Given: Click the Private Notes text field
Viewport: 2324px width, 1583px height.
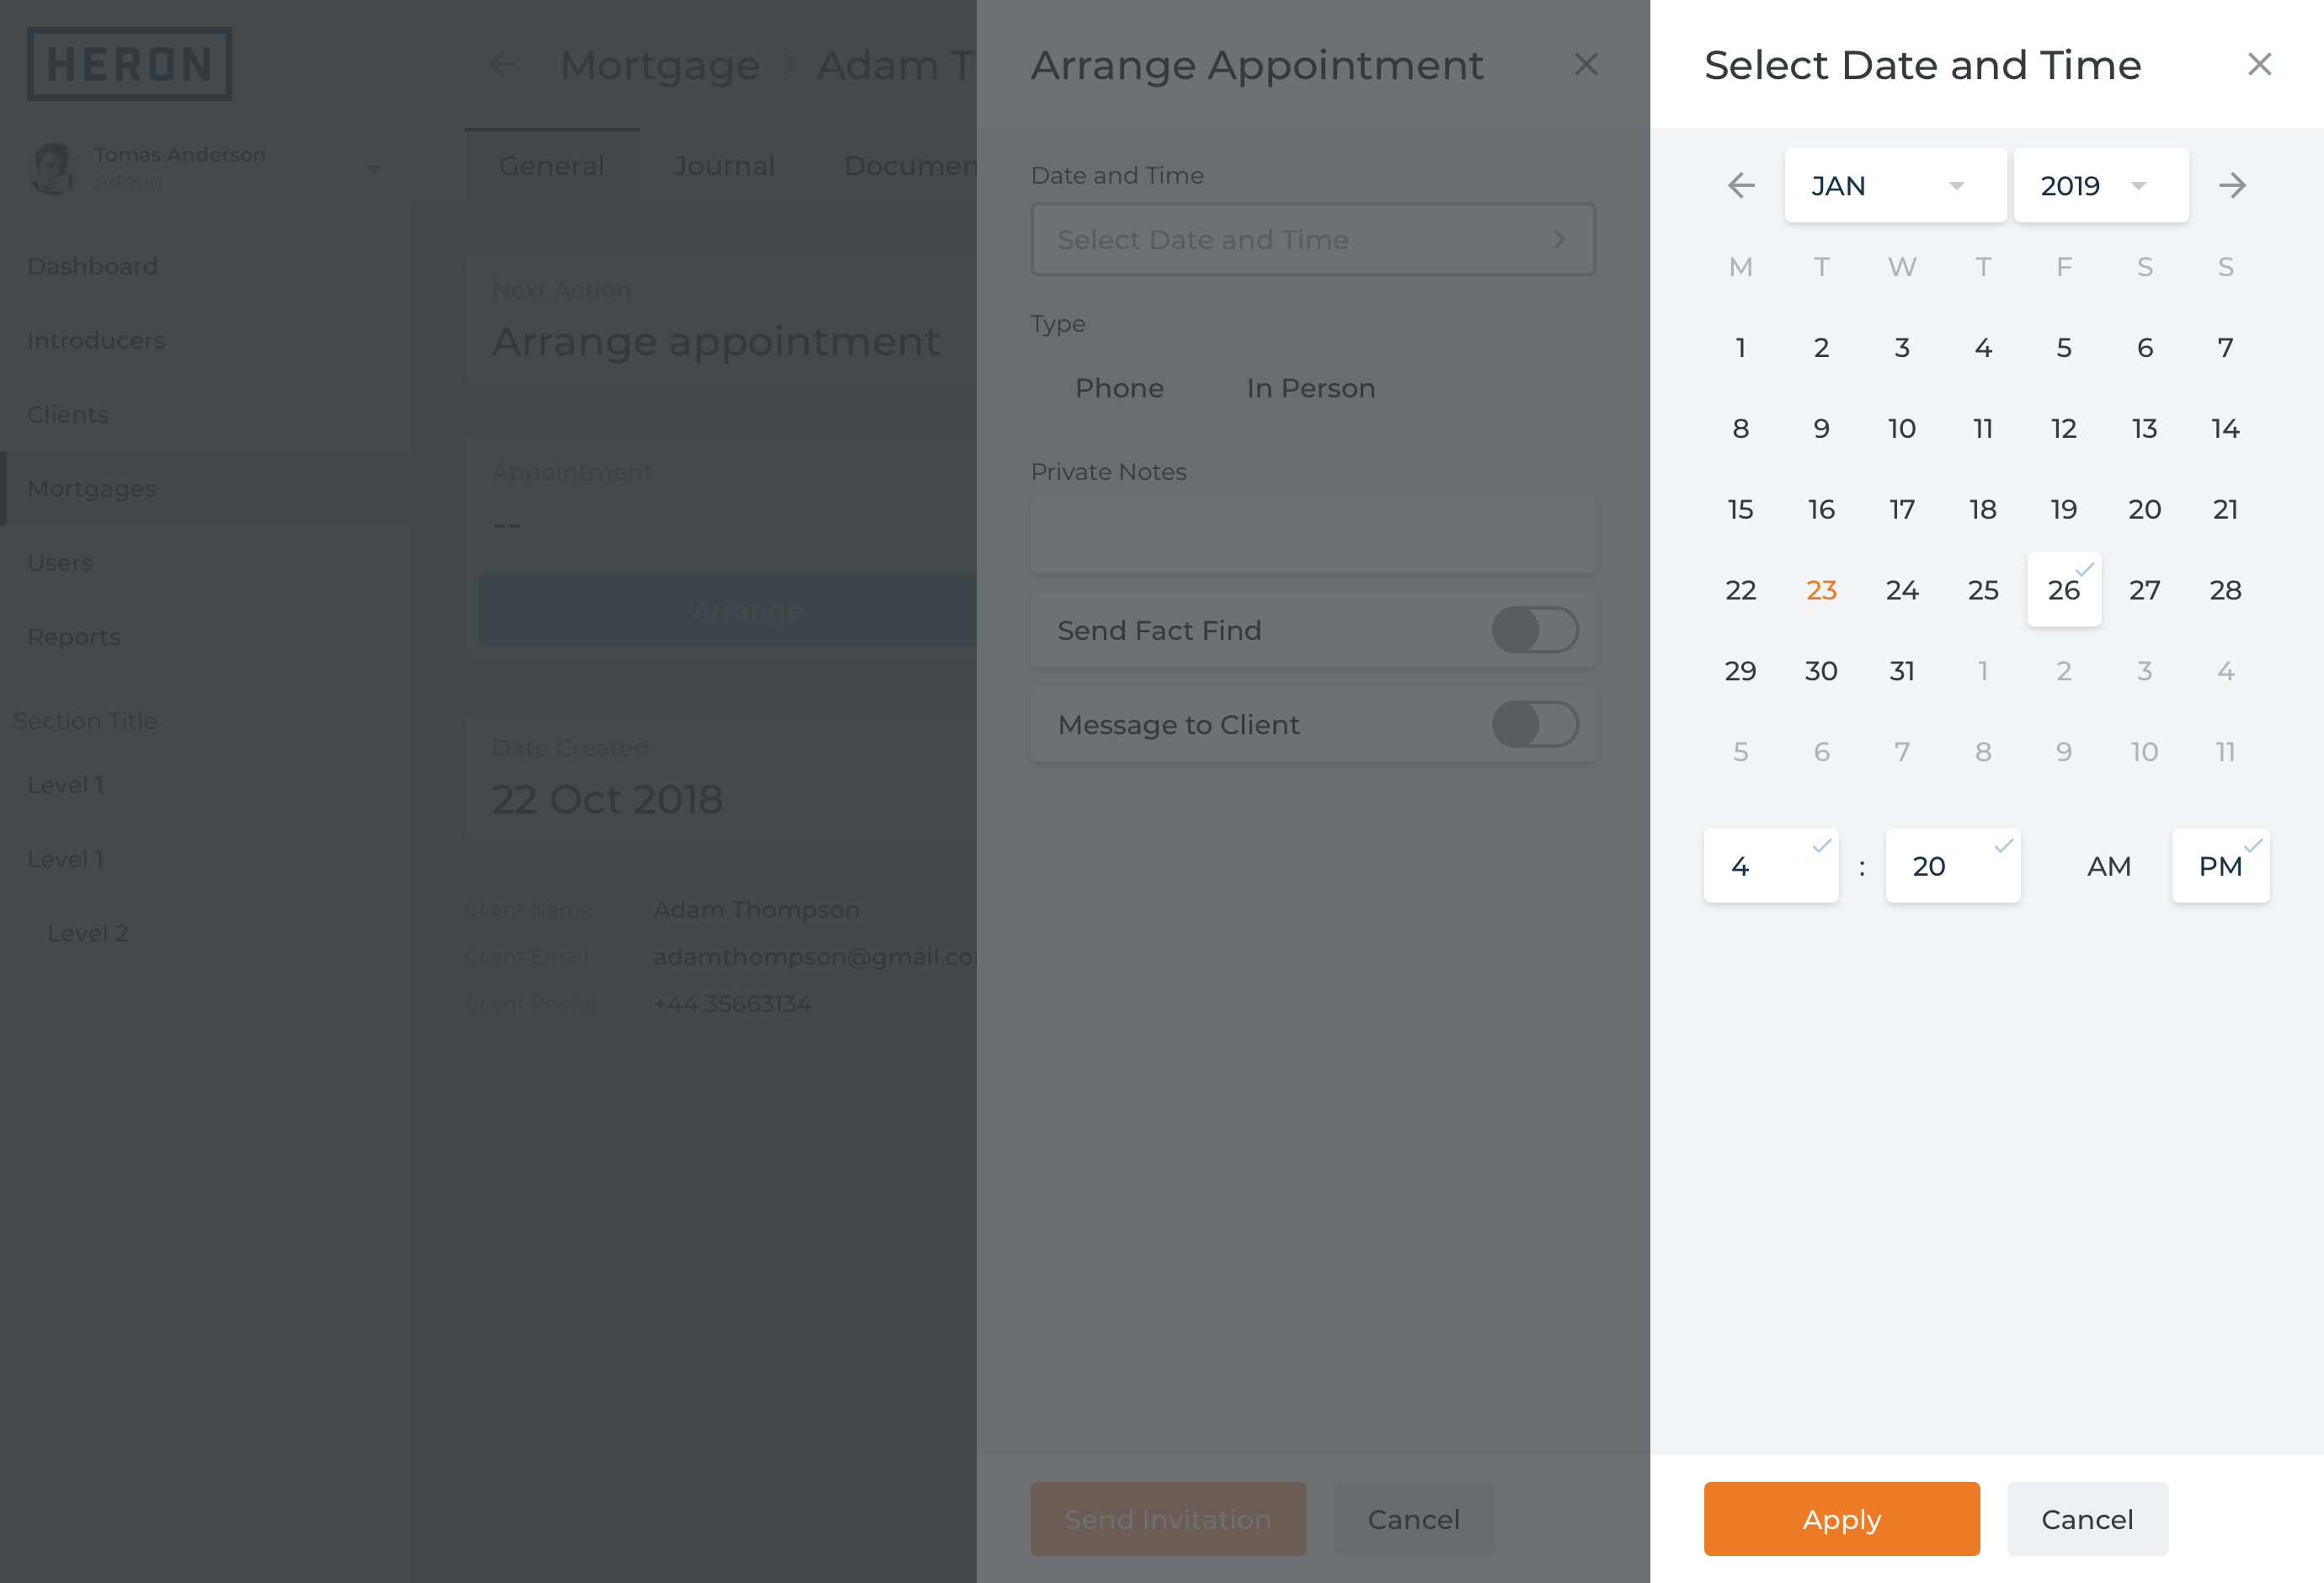Looking at the screenshot, I should [x=1313, y=536].
